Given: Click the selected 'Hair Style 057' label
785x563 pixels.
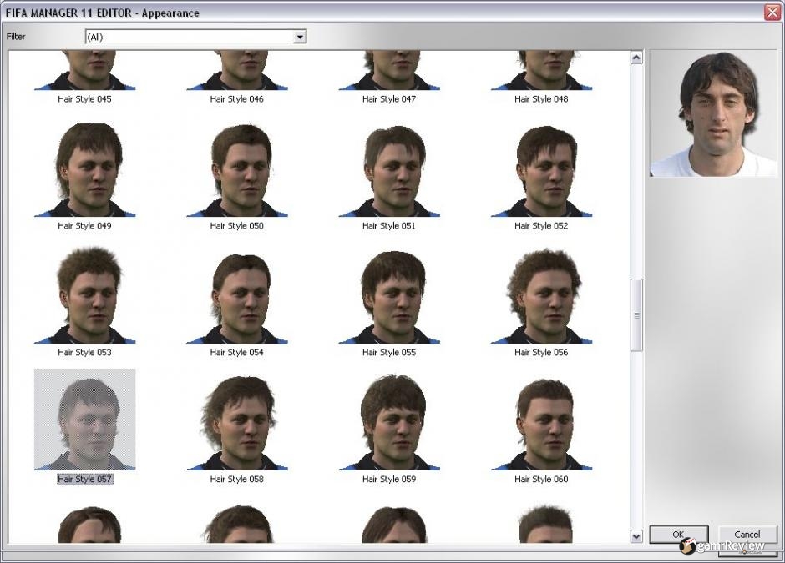Looking at the screenshot, I should [84, 479].
